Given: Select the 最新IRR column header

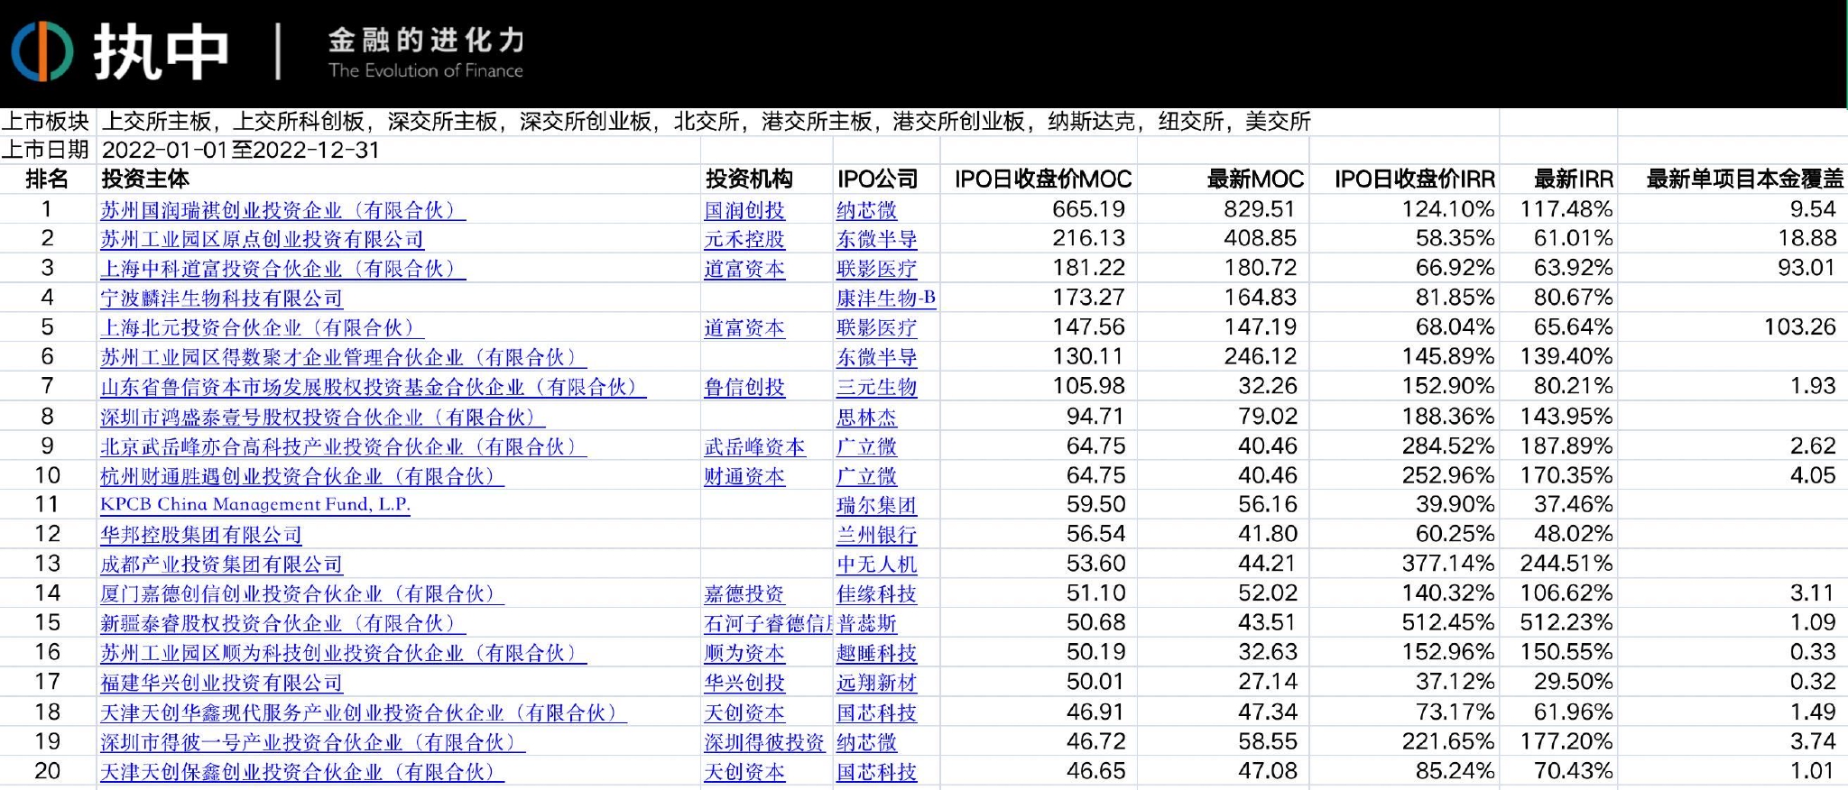Looking at the screenshot, I should [x=1574, y=179].
